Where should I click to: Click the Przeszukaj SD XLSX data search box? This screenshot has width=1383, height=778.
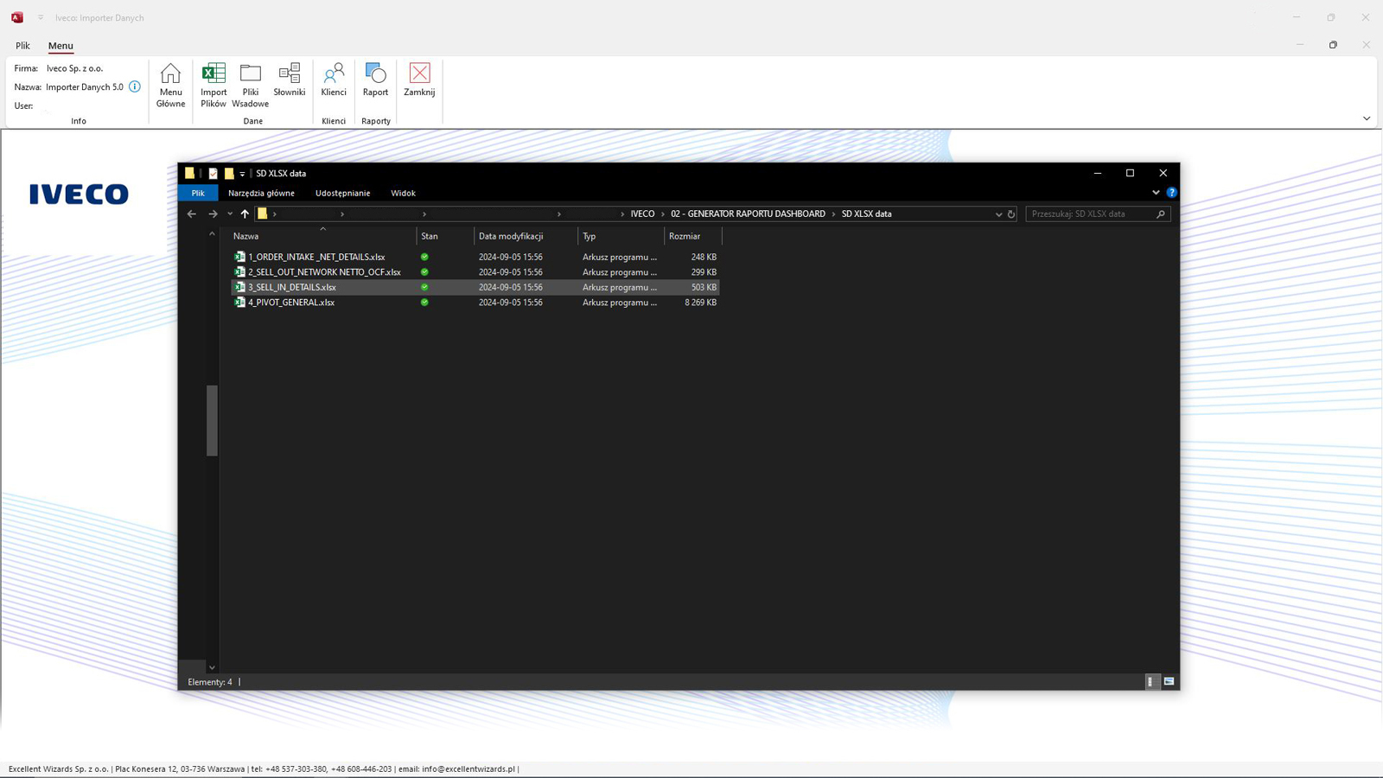click(1089, 214)
